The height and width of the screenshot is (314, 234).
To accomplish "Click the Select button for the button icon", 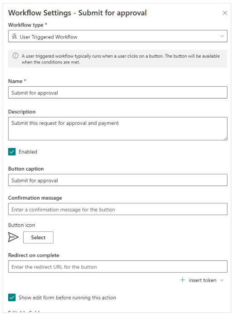I will tap(38, 237).
